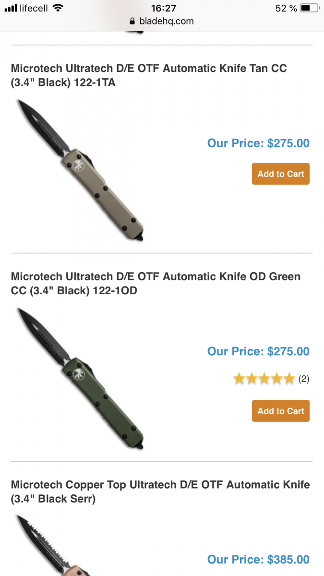Tap the copper serrated knife image
Viewport: 324px width, 576px height.
53,545
